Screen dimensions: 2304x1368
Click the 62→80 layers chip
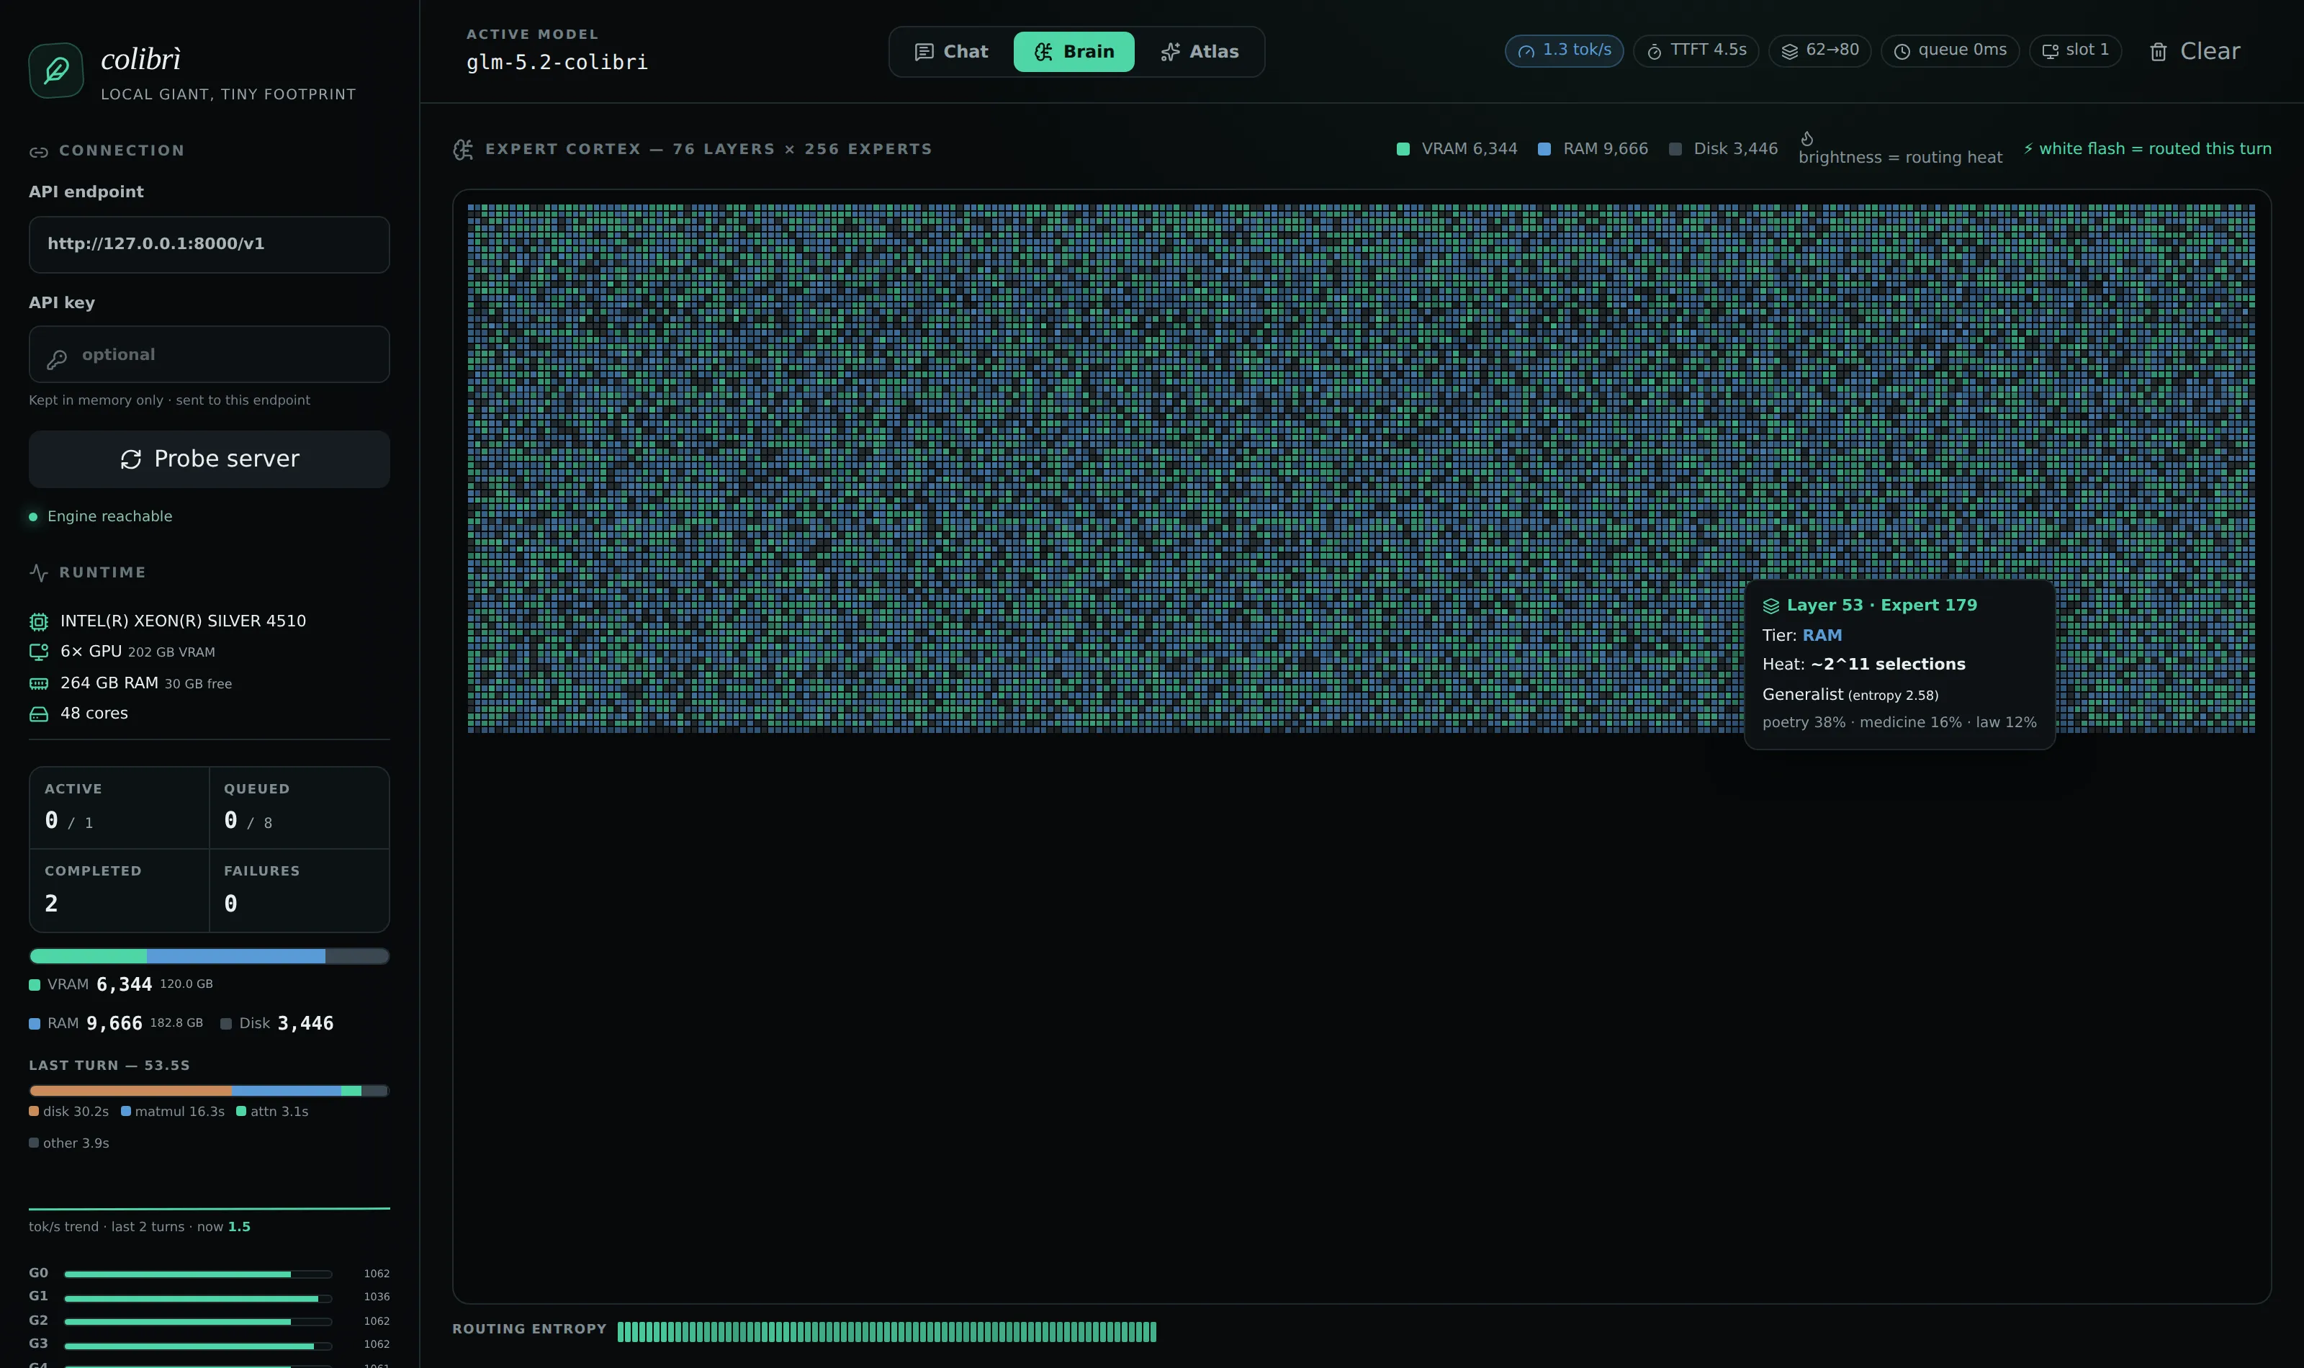pos(1819,50)
